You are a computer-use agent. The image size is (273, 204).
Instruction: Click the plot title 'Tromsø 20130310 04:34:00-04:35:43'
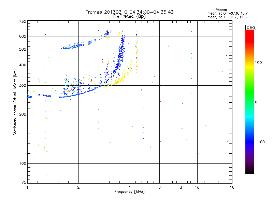pyautogui.click(x=129, y=12)
